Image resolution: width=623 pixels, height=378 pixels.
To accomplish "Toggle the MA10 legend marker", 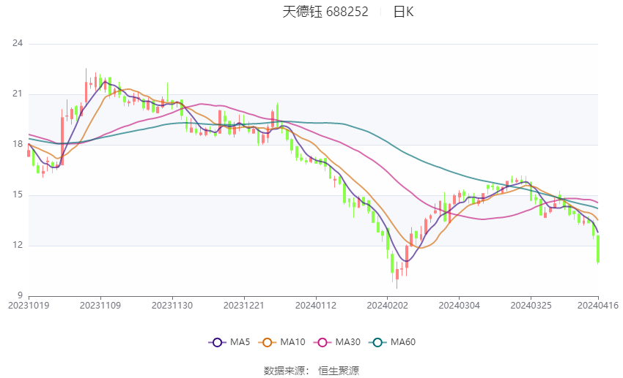I will tap(268, 342).
